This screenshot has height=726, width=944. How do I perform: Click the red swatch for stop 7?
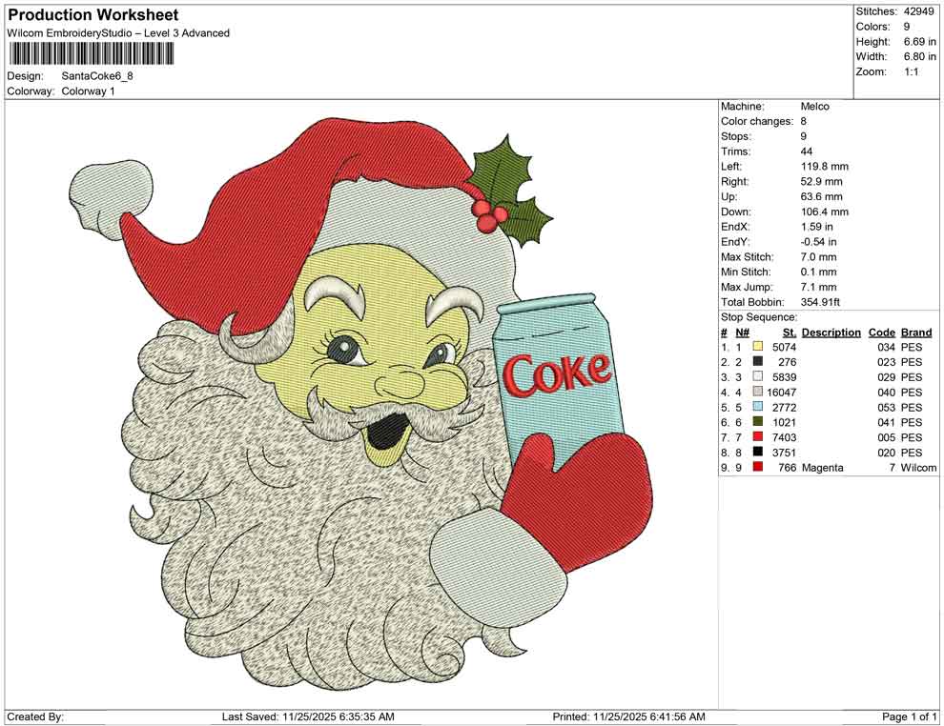pos(758,436)
